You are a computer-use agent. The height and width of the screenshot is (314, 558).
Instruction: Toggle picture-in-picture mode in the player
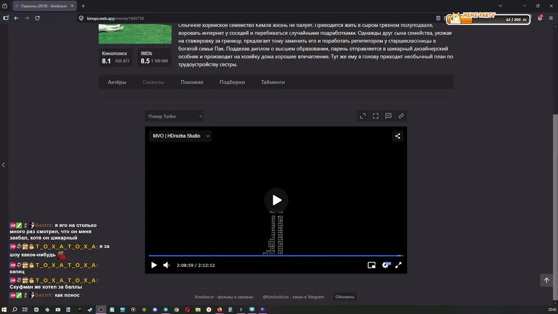click(371, 265)
